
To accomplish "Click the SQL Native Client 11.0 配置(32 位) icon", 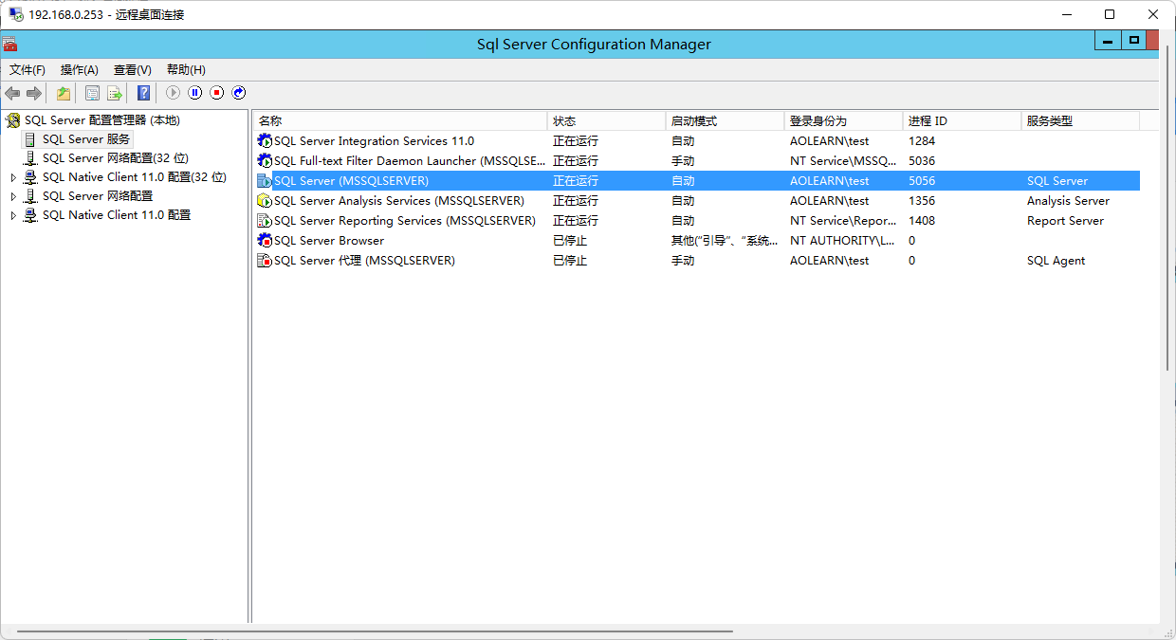I will [30, 177].
